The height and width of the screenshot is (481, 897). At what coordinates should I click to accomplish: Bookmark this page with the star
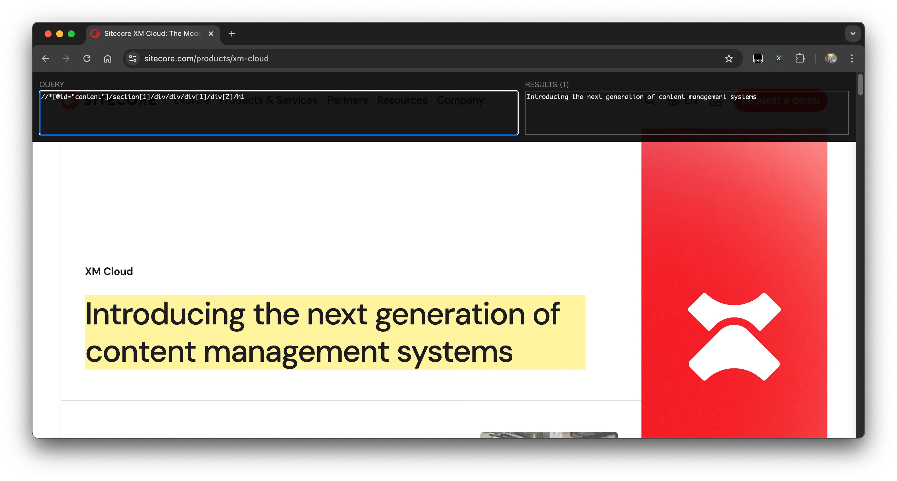[729, 58]
